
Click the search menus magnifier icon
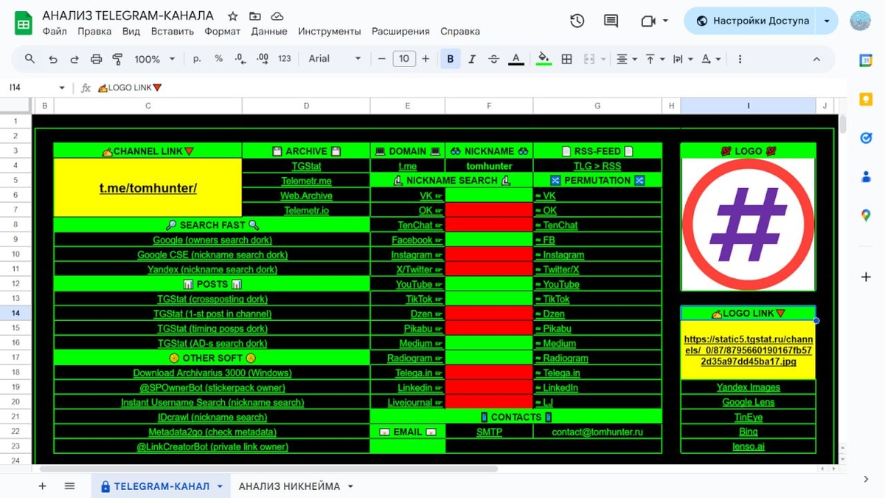29,59
